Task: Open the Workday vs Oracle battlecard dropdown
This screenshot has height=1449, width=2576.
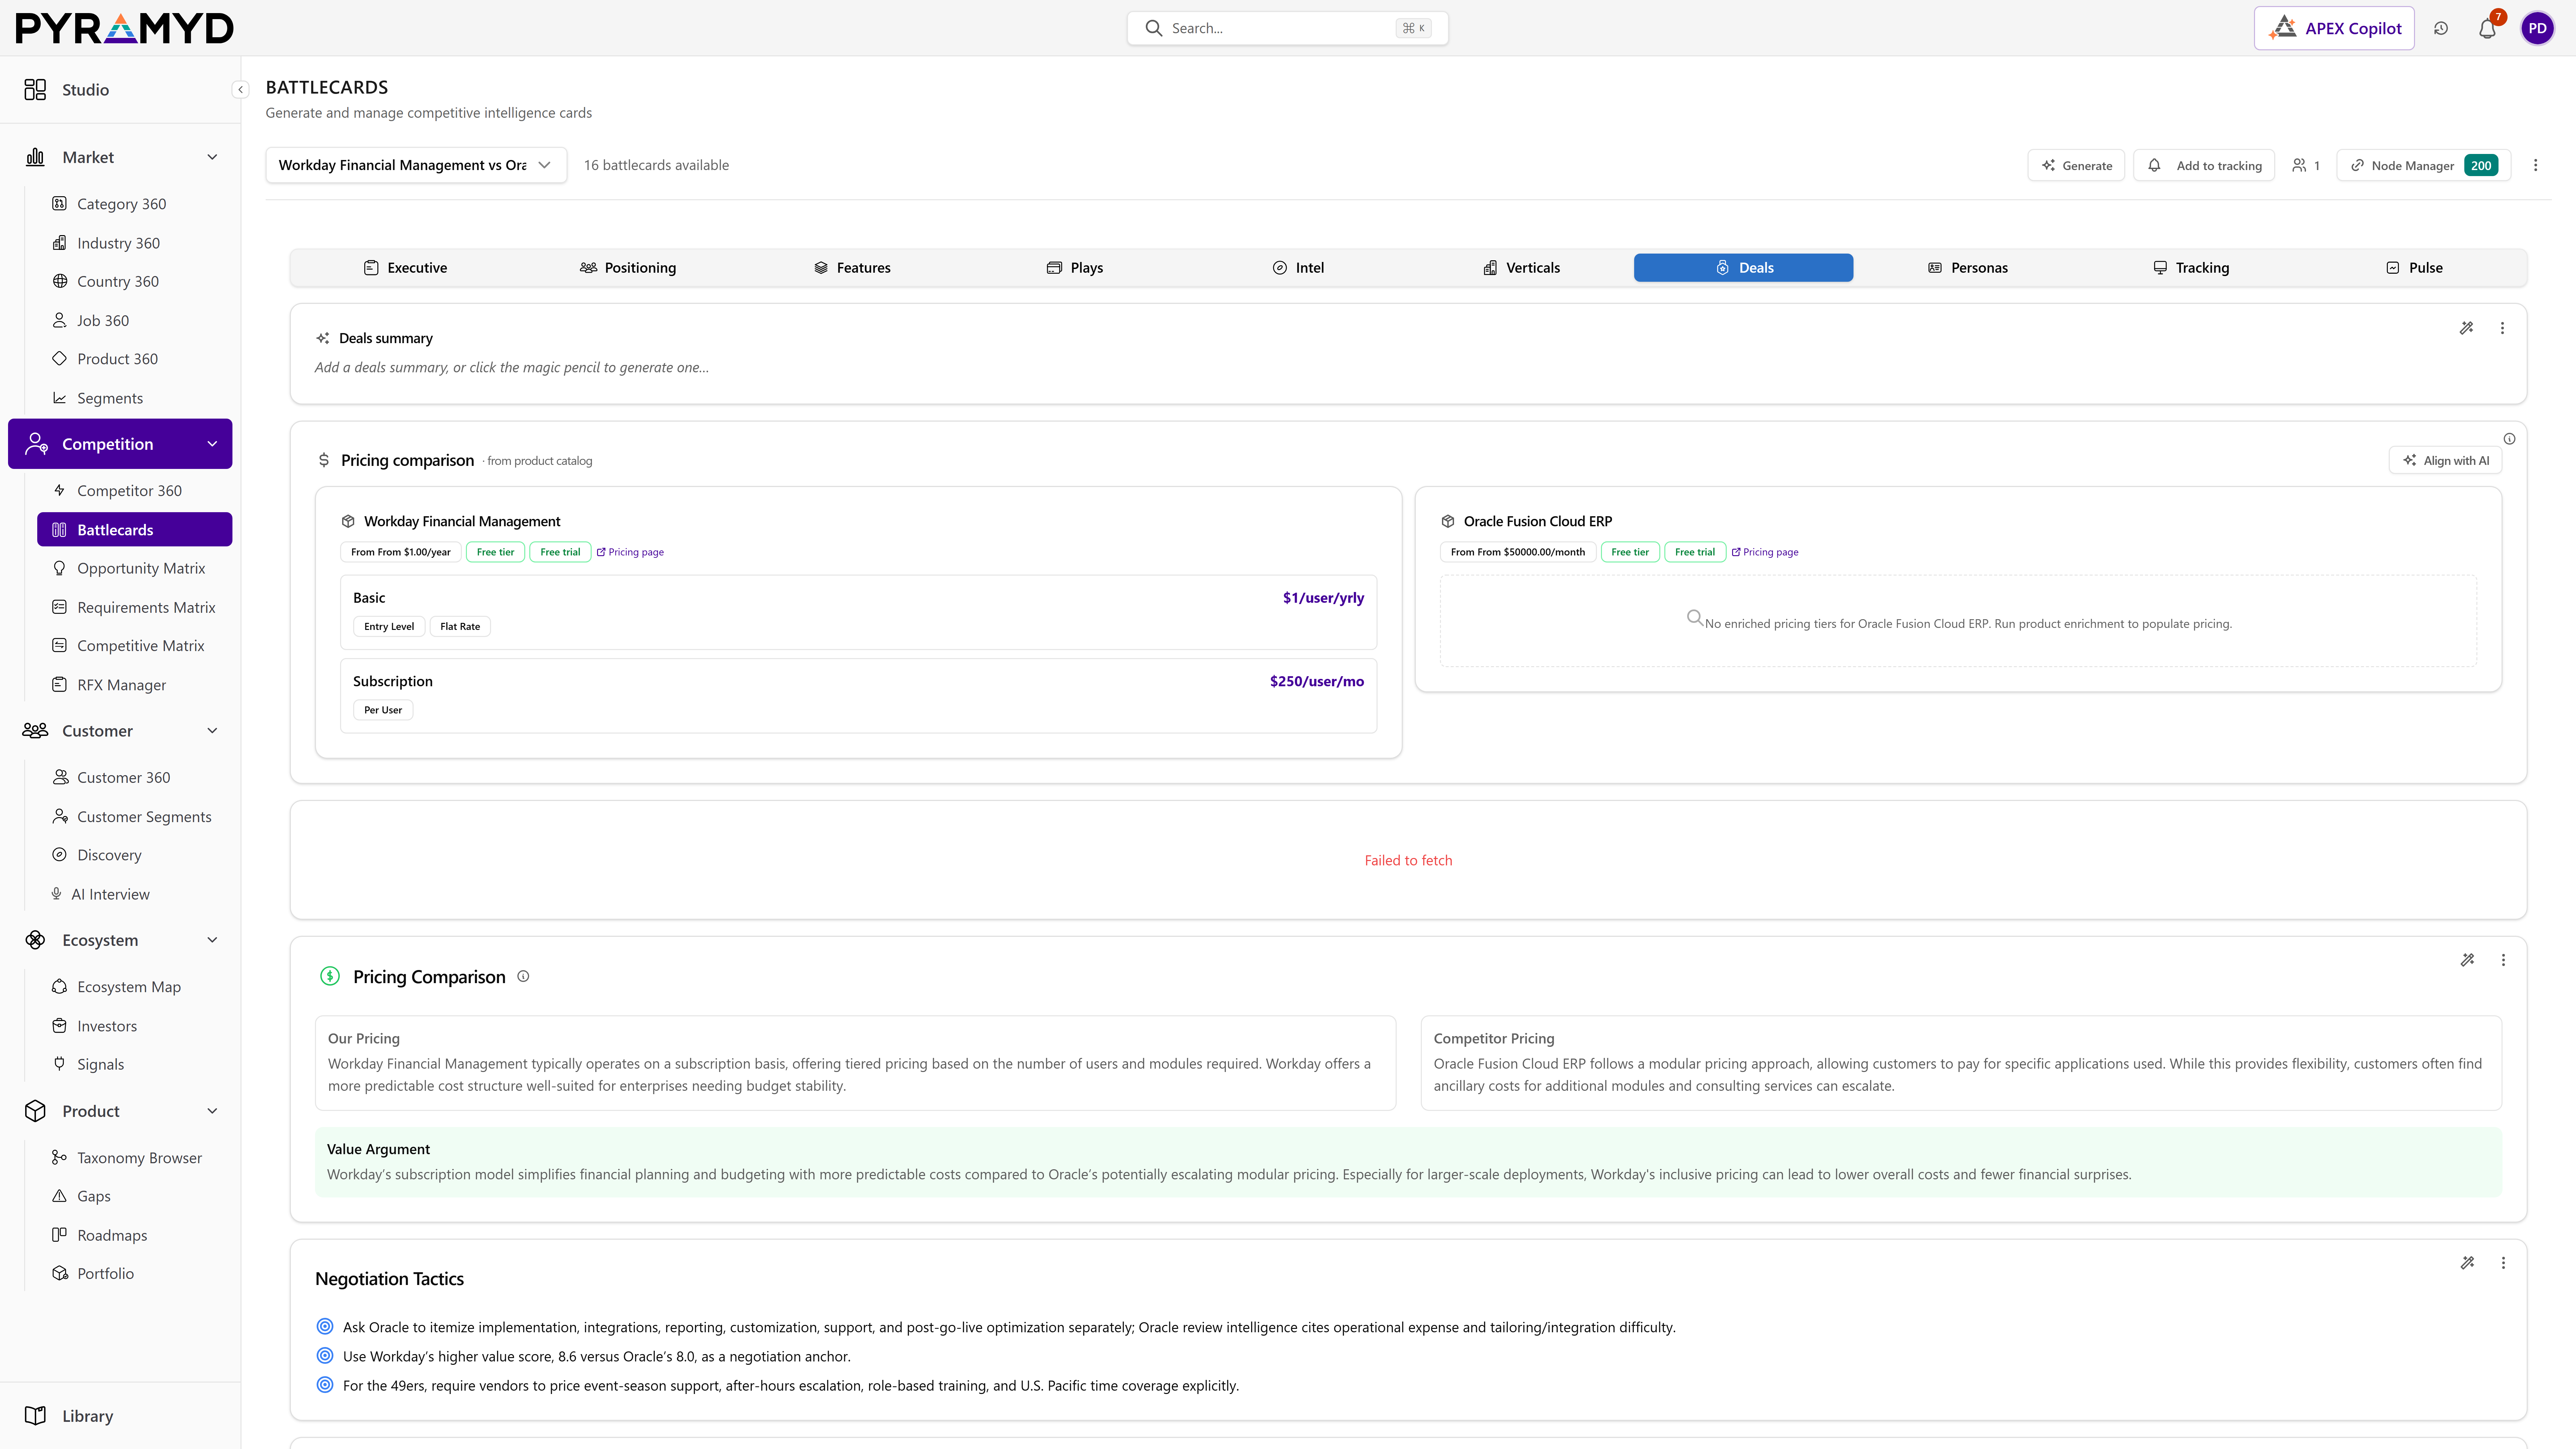Action: point(416,165)
